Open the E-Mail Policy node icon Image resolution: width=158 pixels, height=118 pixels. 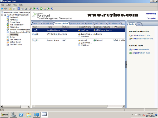click(8, 27)
